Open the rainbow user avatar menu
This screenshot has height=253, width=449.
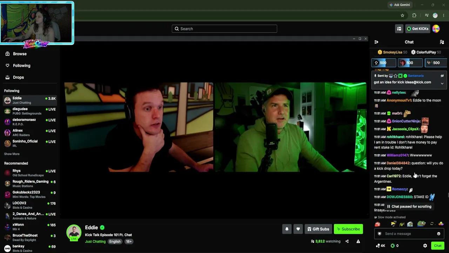pos(436,29)
